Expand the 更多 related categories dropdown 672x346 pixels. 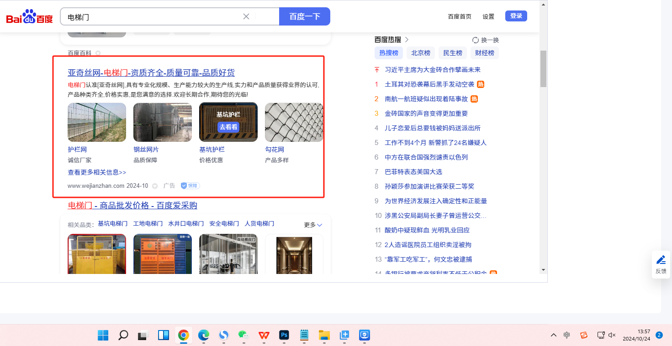point(313,225)
